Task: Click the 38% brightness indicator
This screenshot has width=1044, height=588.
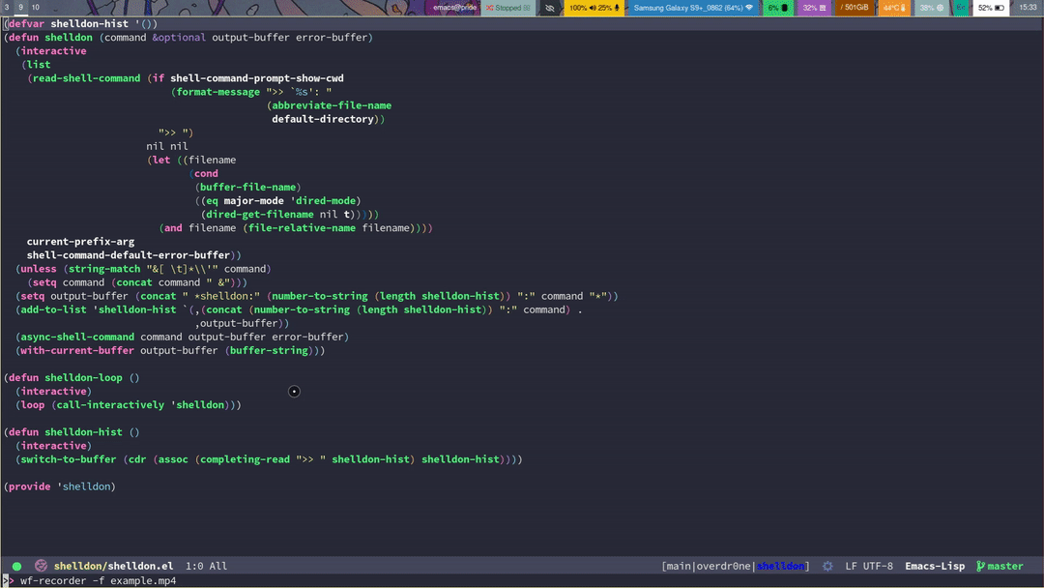Action: coord(932,8)
